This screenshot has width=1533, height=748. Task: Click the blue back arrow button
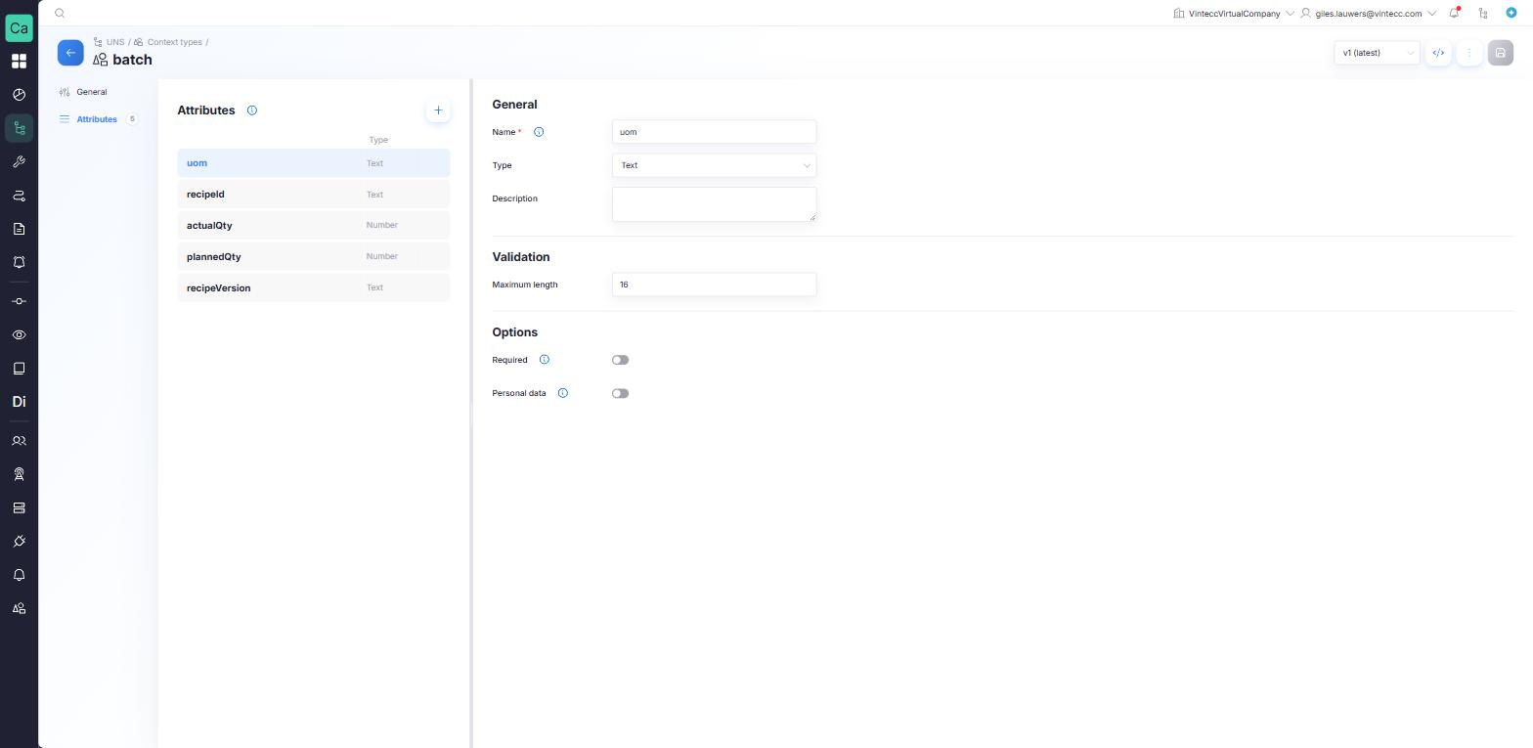[70, 53]
